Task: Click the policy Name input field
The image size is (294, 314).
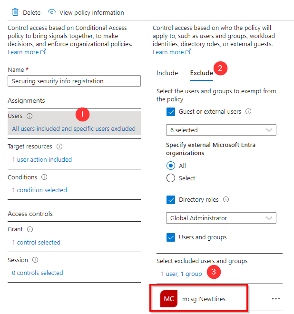Action: 74,81
